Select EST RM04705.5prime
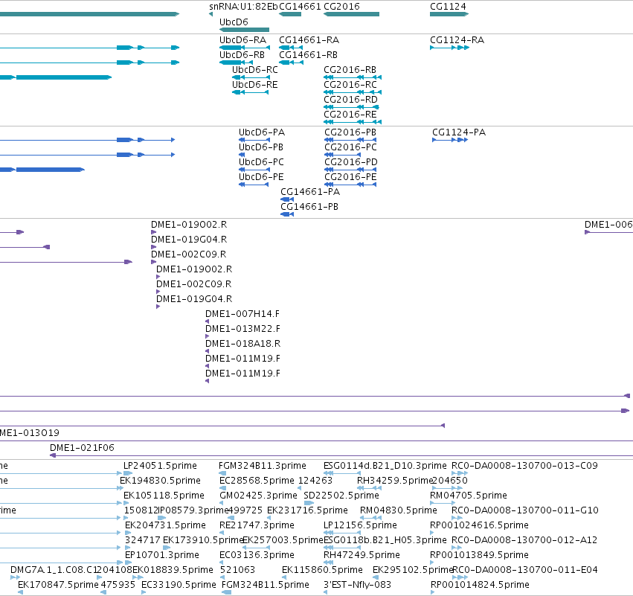Viewport: 633px width, 596px height. (x=469, y=496)
